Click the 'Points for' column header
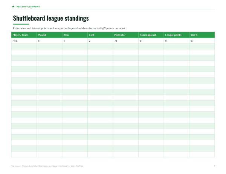The width and height of the screenshot is (226, 174). tap(126, 35)
